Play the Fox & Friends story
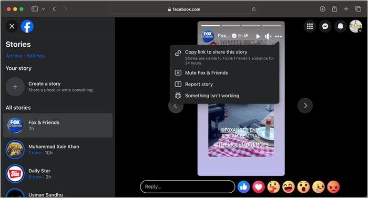 258,36
